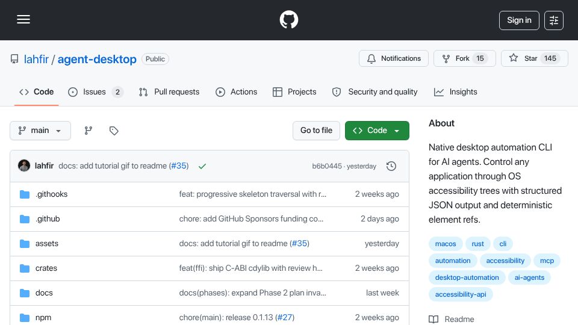578x325 pixels.
Task: Open the .github folder
Action: pyautogui.click(x=48, y=219)
